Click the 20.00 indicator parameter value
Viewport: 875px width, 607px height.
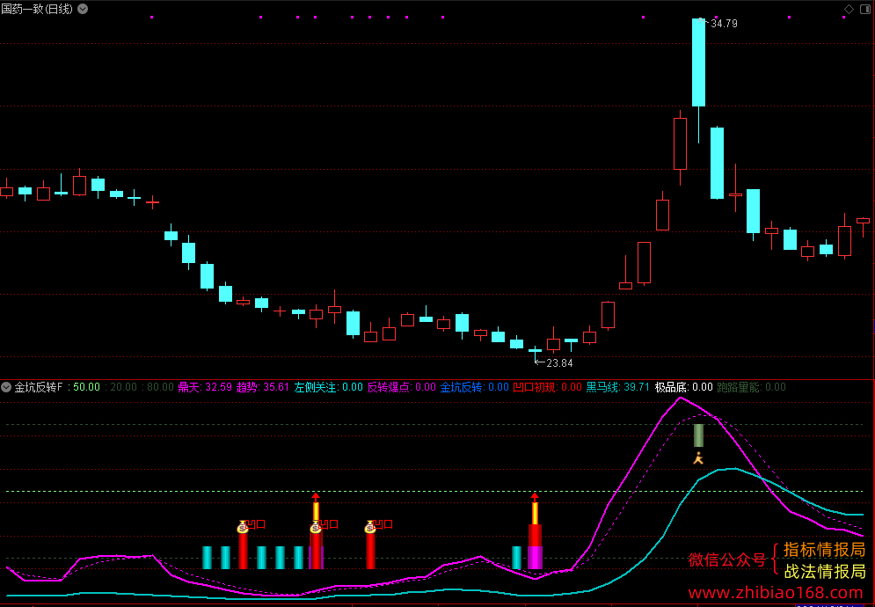point(123,387)
